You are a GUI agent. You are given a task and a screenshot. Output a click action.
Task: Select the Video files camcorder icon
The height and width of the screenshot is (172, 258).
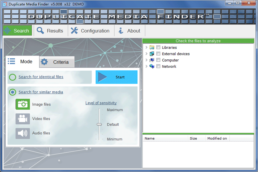[23, 119]
